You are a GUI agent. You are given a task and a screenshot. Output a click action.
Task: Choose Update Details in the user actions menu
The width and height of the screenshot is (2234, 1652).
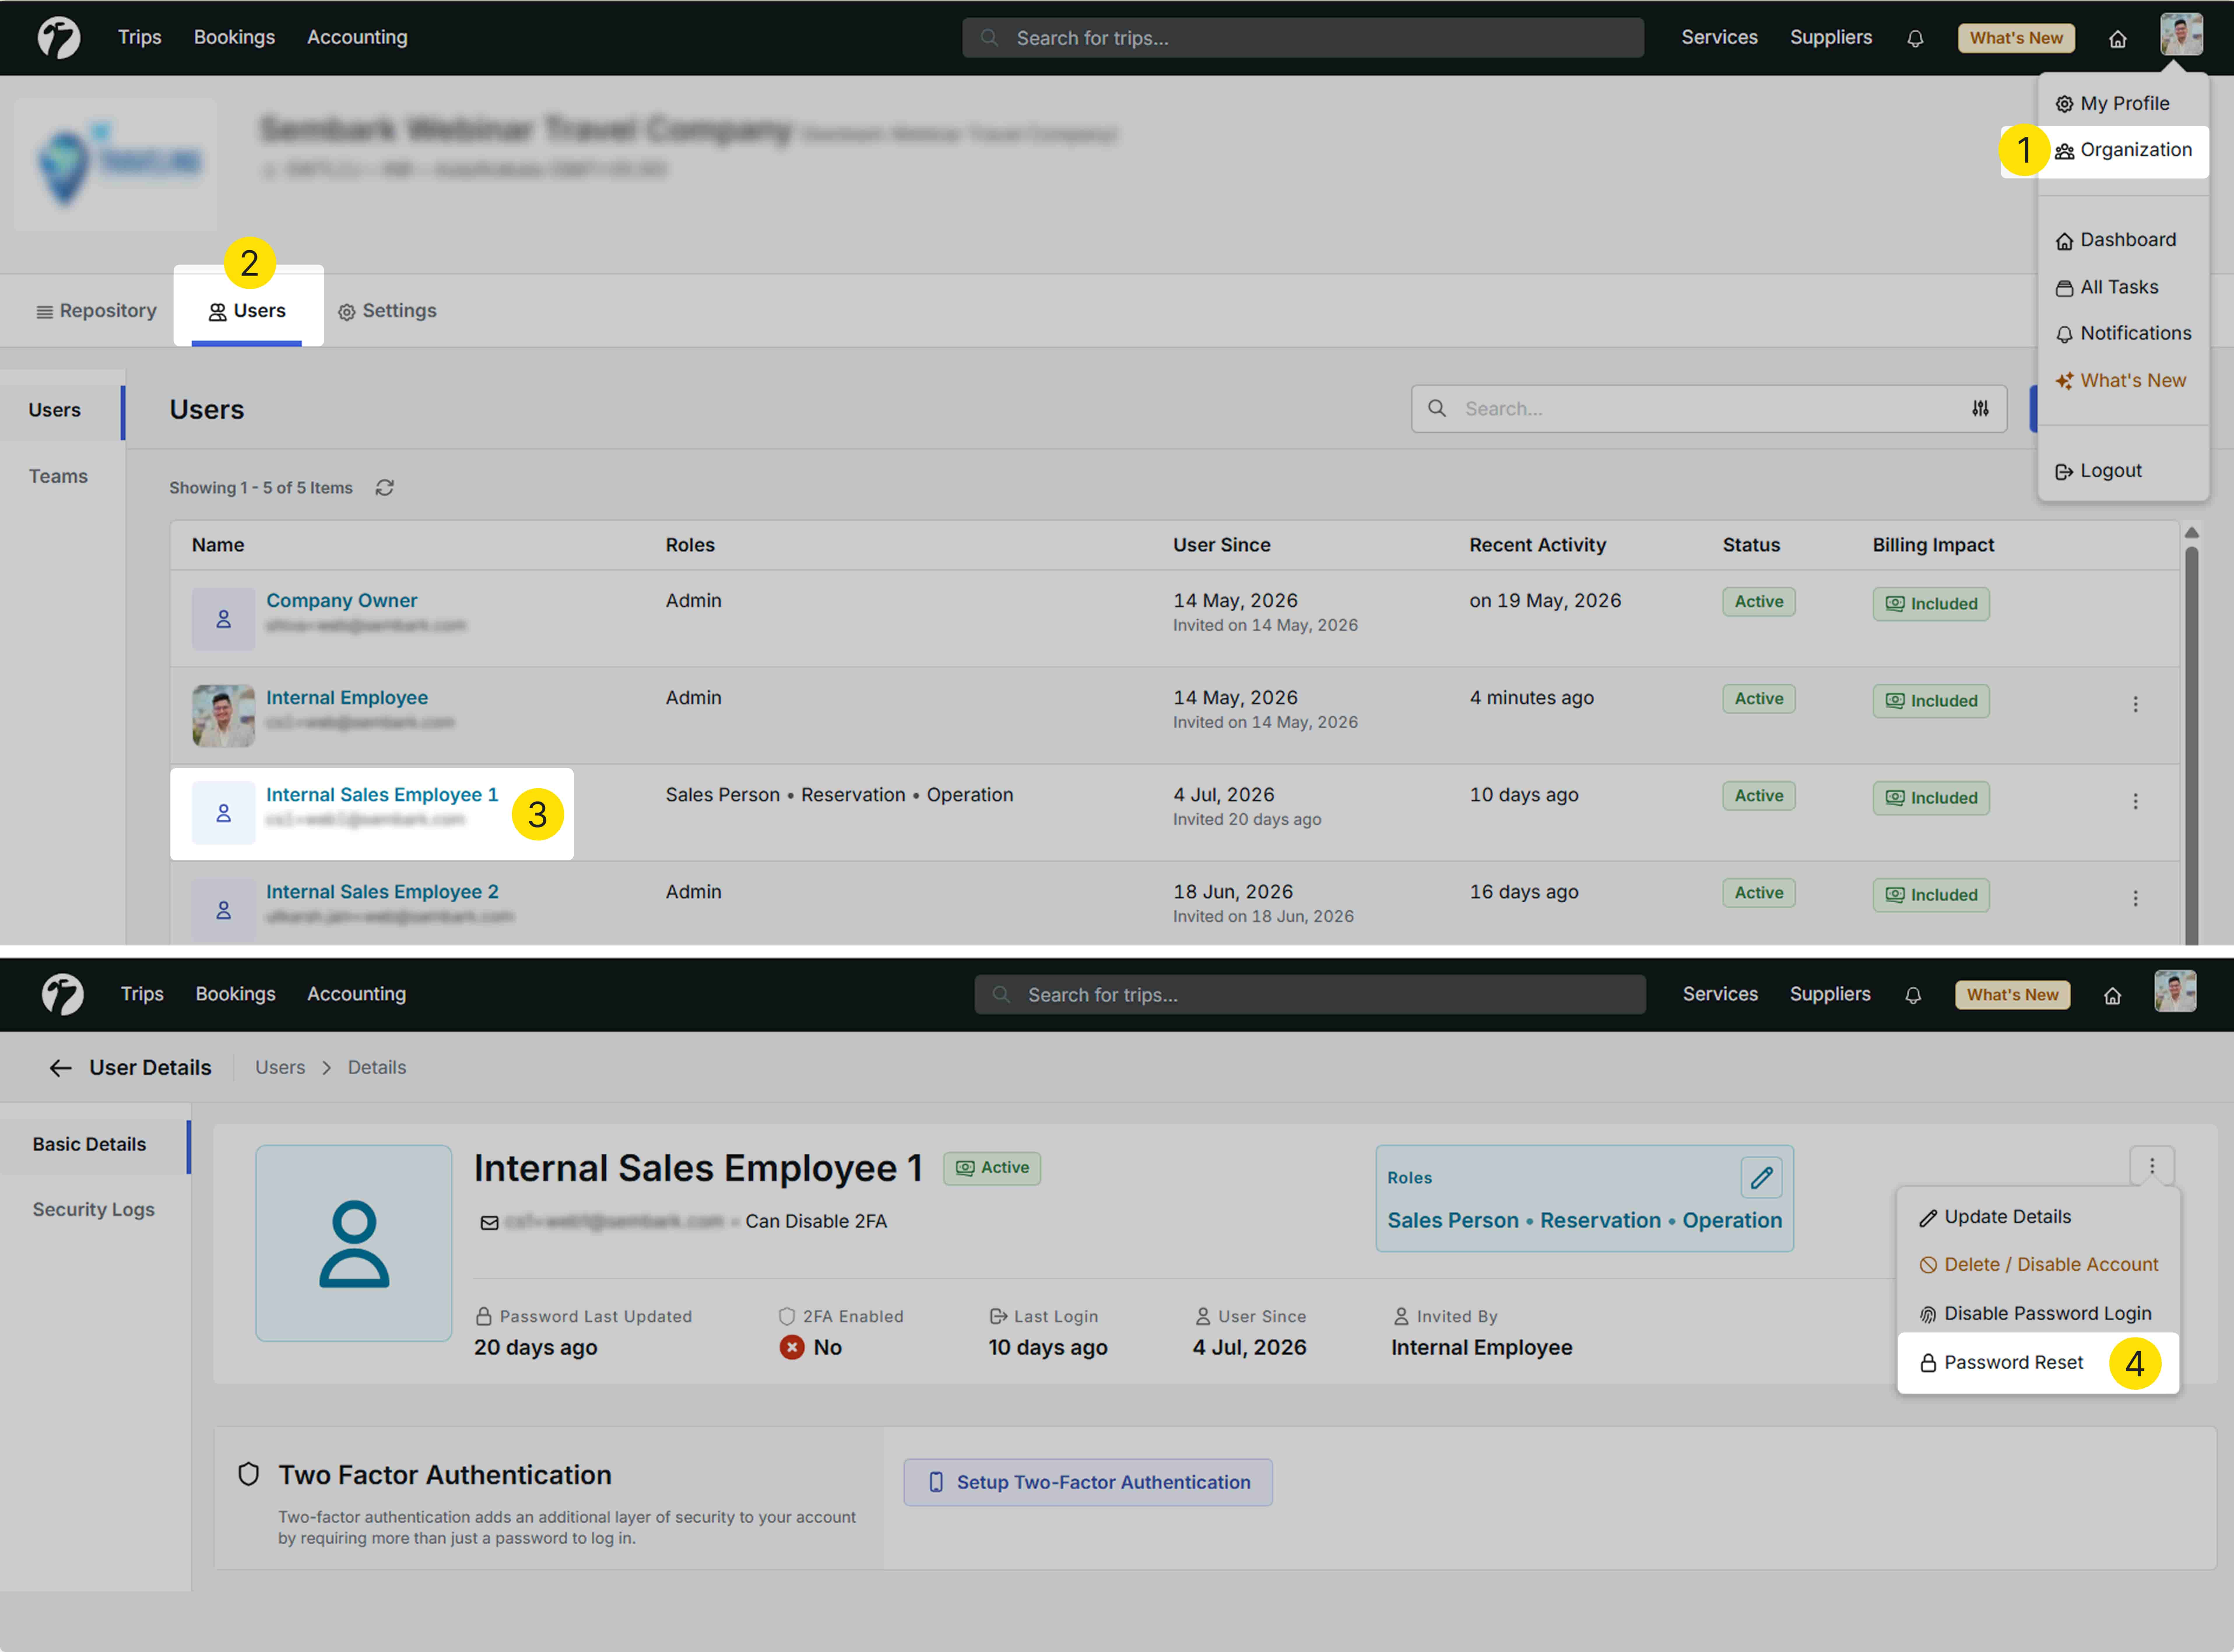[x=1995, y=1217]
